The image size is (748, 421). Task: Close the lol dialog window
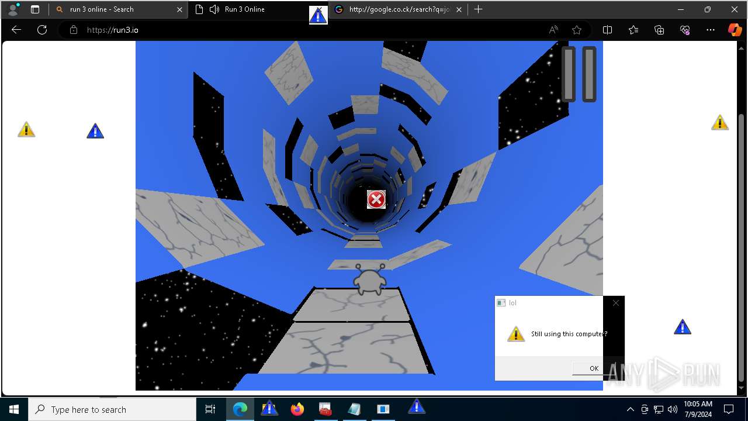click(615, 303)
